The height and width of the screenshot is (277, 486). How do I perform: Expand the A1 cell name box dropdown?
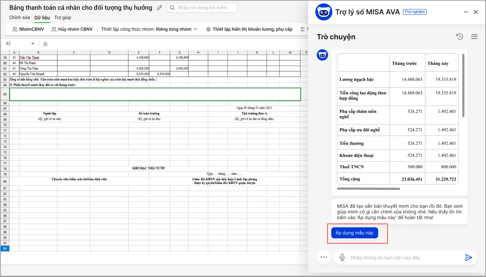pyautogui.click(x=33, y=44)
